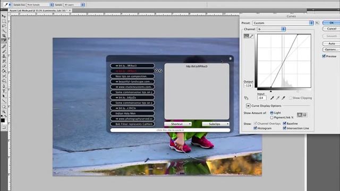The height and width of the screenshot is (191, 340).
Task: Open the Shortcut dropdown in clip window
Action: tap(177, 124)
